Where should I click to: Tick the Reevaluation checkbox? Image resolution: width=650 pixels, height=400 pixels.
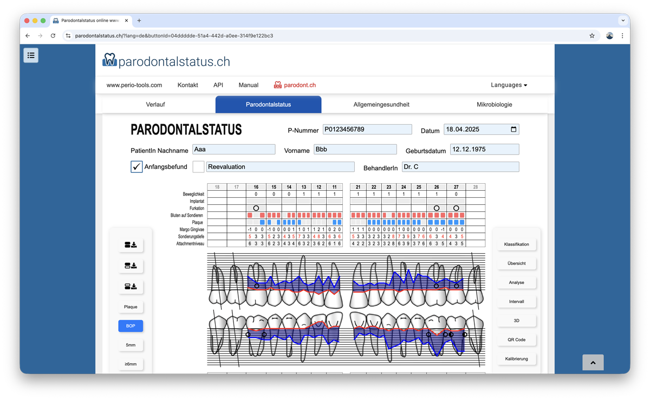[199, 167]
